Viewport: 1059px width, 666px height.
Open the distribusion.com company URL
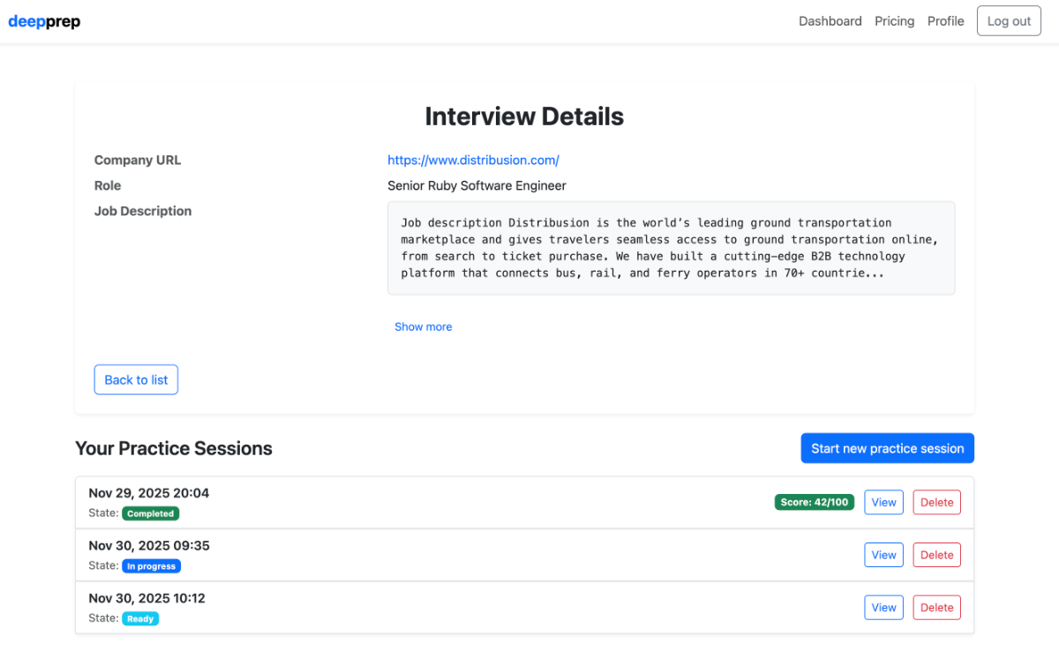click(473, 160)
